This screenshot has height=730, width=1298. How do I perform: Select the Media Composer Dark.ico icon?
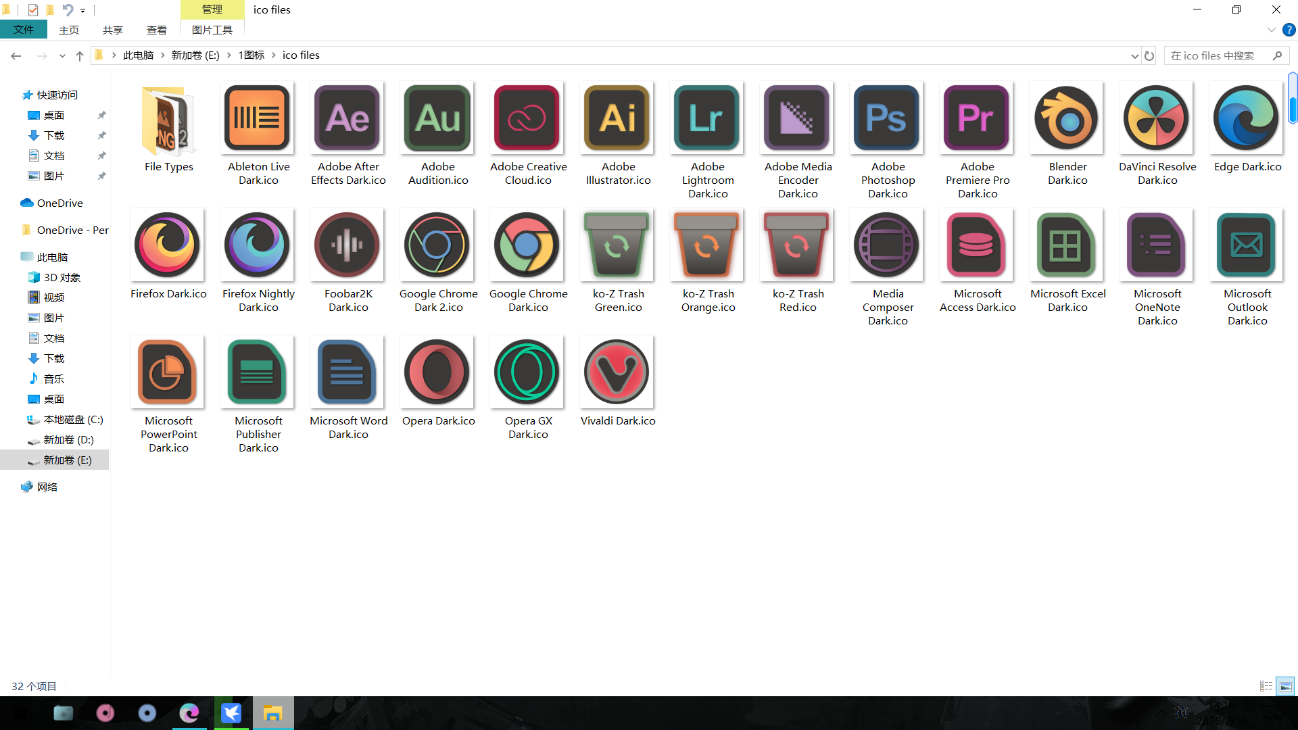[x=888, y=245]
